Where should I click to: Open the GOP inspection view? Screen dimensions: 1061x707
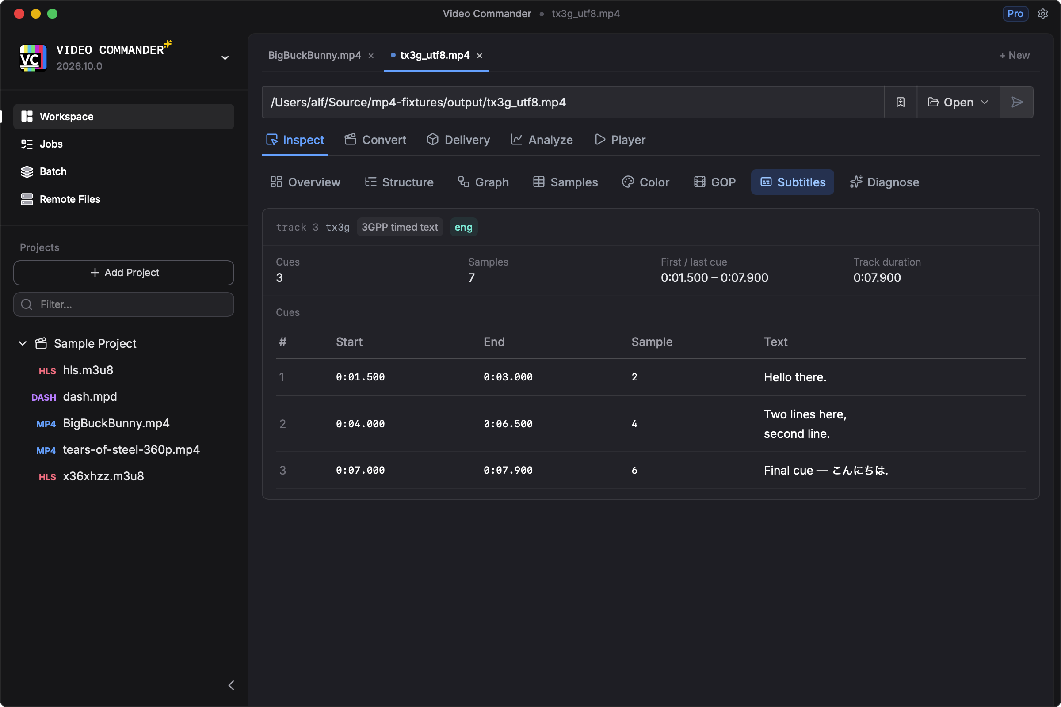click(714, 182)
